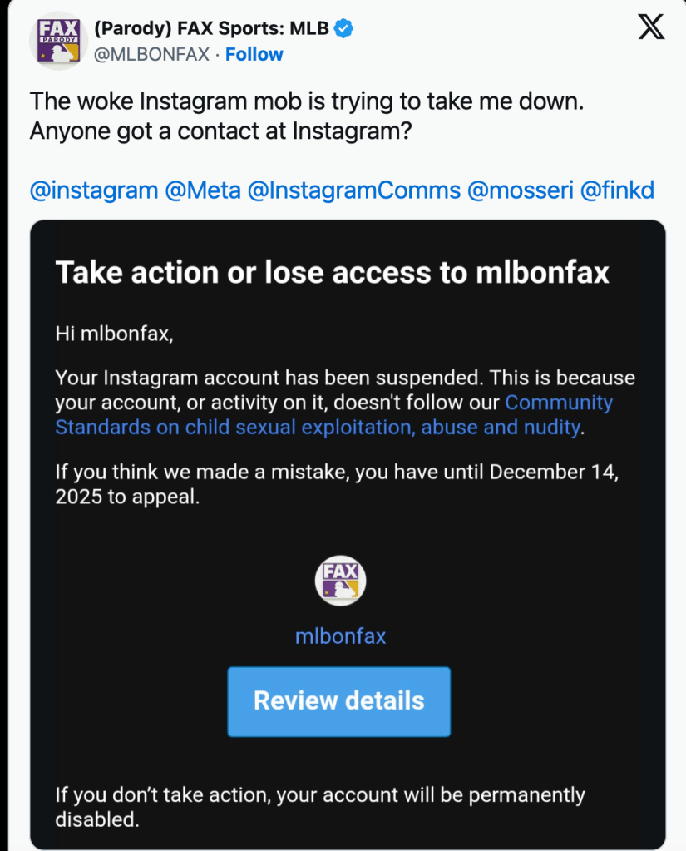This screenshot has height=851, width=686.
Task: Click the FAX Parody profile avatar
Action: (59, 41)
